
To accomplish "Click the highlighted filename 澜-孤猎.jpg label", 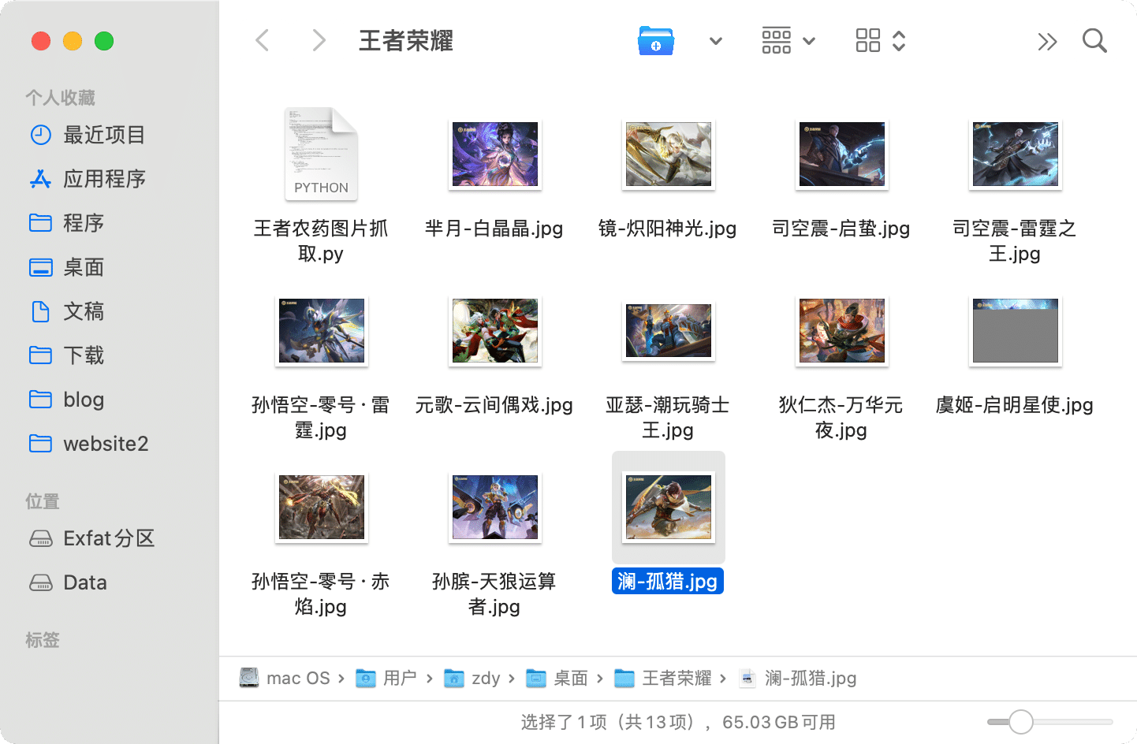I will coord(668,582).
